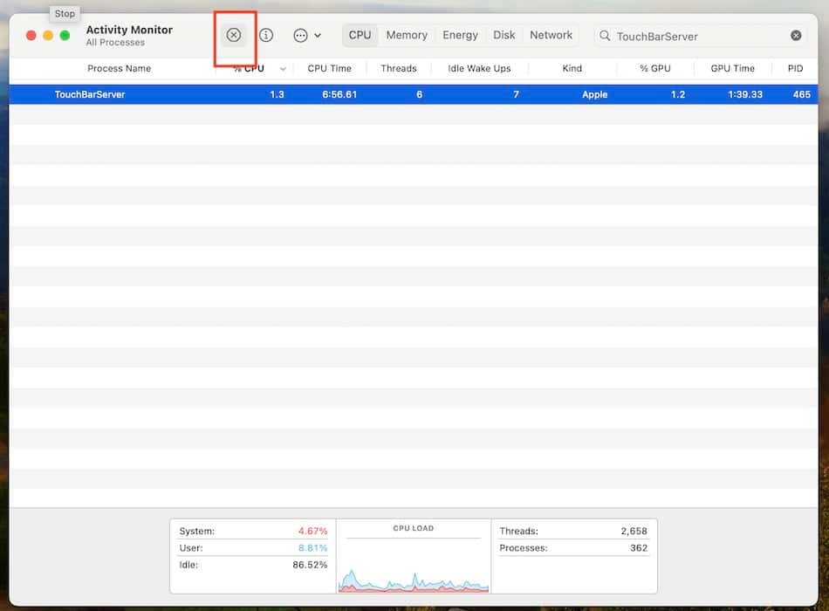Switch to the CPU tab

[x=360, y=36]
